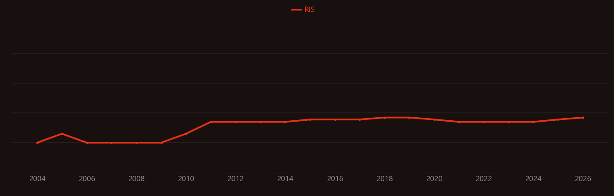Click the 2012 x-axis label
This screenshot has width=614, height=196.
coord(236,179)
